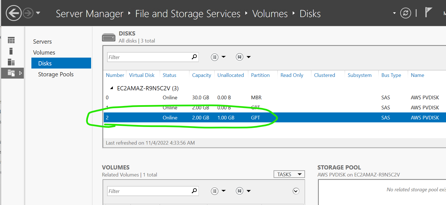Sort disks by Virtual Disk column
The height and width of the screenshot is (205, 446).
point(142,75)
